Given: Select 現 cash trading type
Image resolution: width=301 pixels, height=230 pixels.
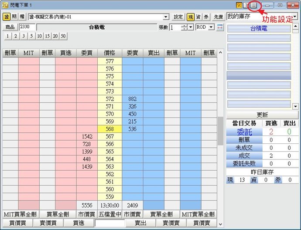Looking at the screenshot, I should [191, 17].
